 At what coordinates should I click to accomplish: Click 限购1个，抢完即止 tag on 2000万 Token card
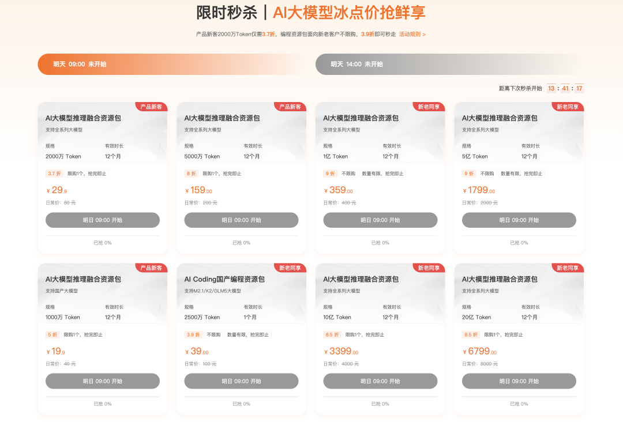pos(87,174)
